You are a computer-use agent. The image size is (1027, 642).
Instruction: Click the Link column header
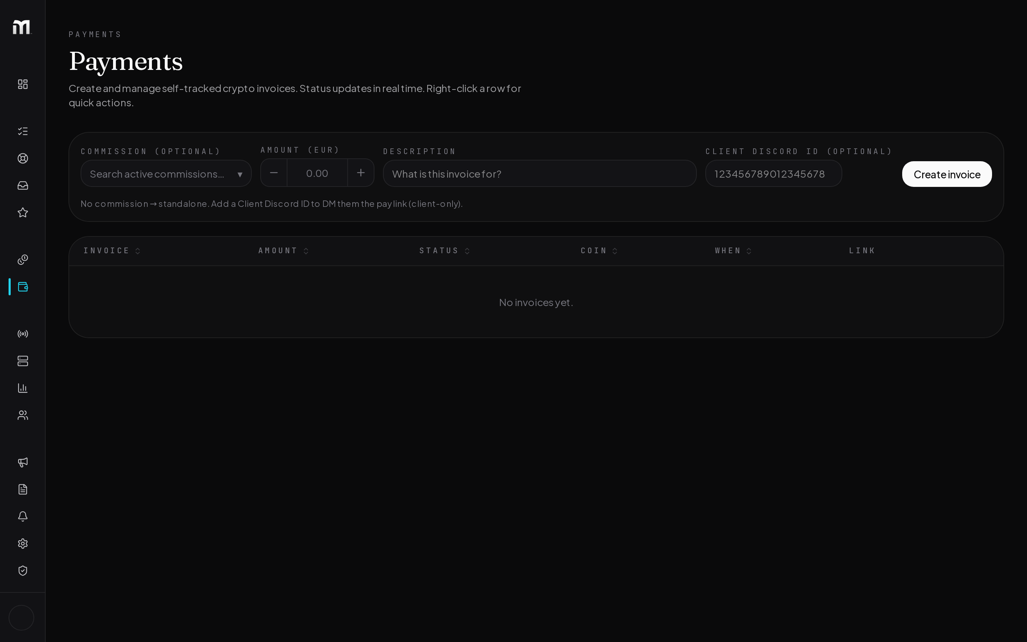tap(862, 250)
